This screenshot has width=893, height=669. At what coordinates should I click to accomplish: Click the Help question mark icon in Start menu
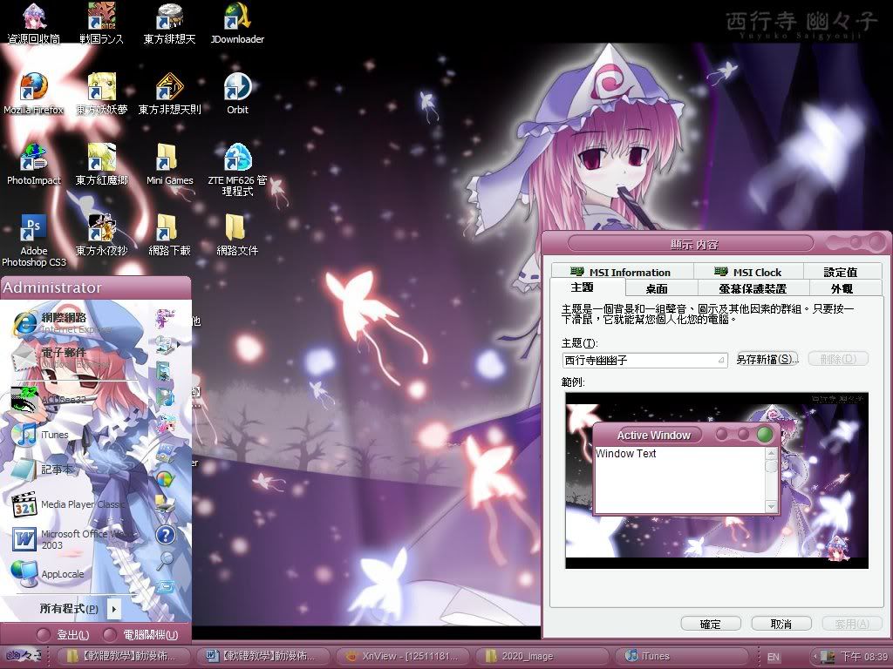(165, 535)
